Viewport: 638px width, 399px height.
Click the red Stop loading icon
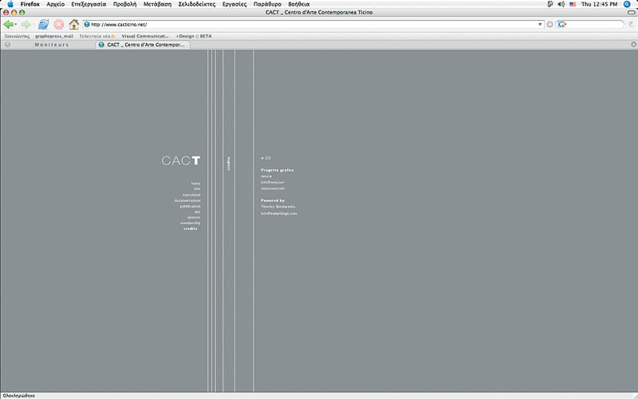point(58,25)
